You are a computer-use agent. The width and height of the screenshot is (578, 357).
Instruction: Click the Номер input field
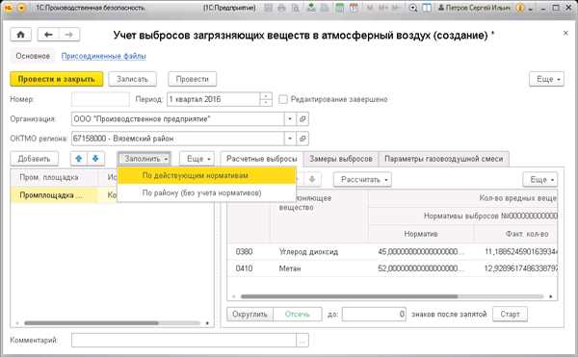(x=100, y=99)
